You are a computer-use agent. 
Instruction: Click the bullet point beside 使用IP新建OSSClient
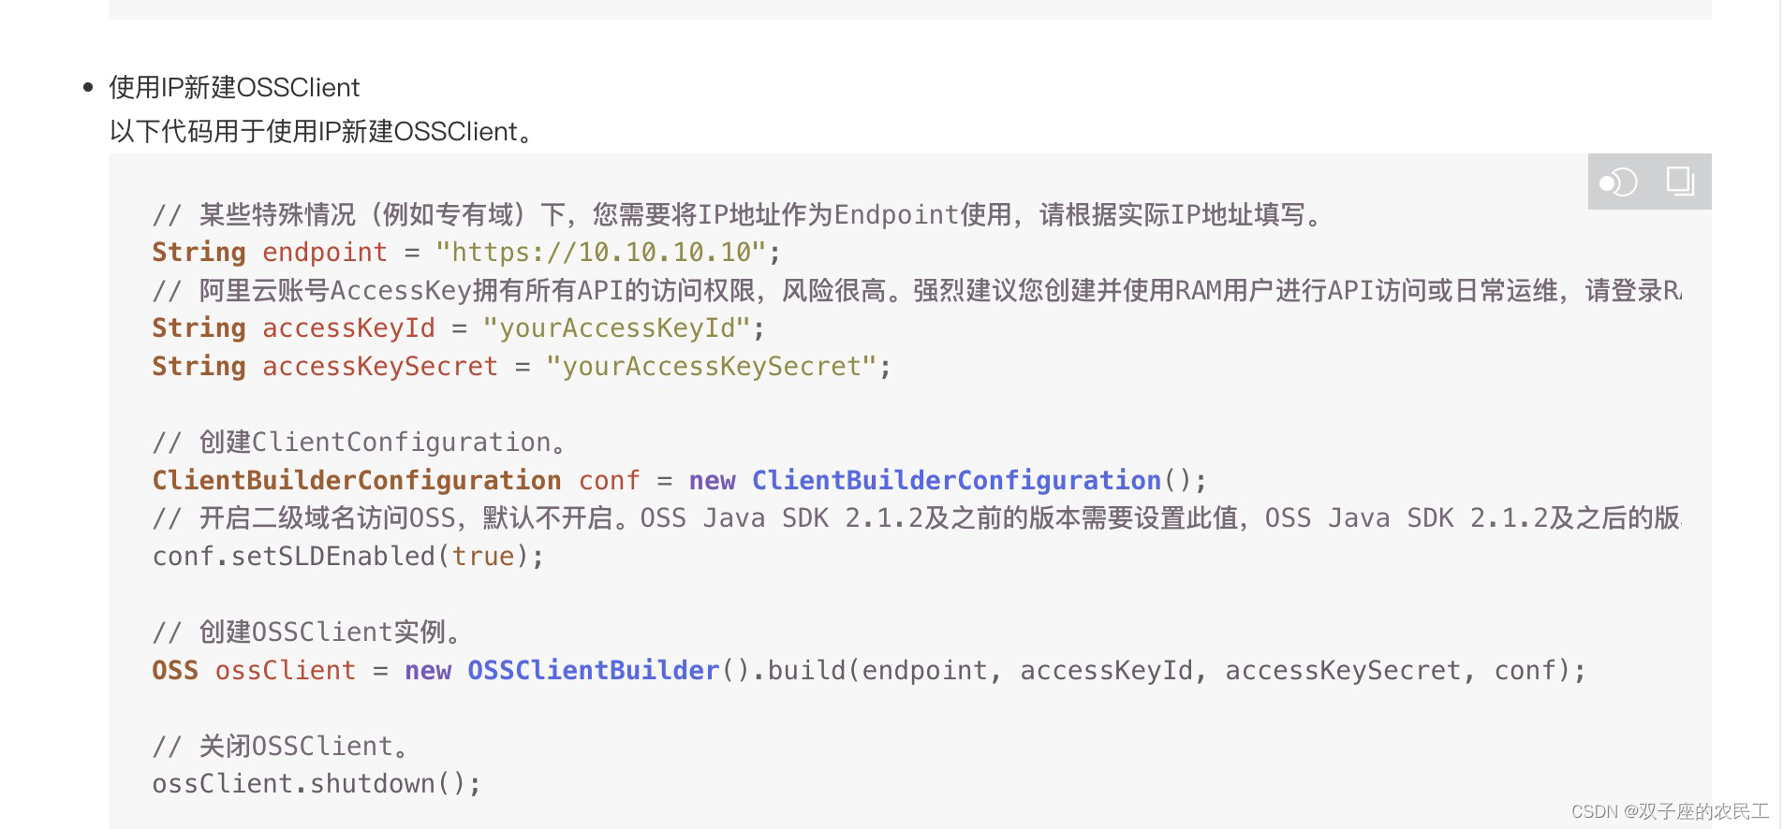tap(87, 85)
